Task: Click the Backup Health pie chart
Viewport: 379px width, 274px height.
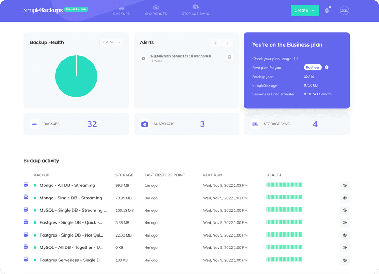Action: [76, 76]
